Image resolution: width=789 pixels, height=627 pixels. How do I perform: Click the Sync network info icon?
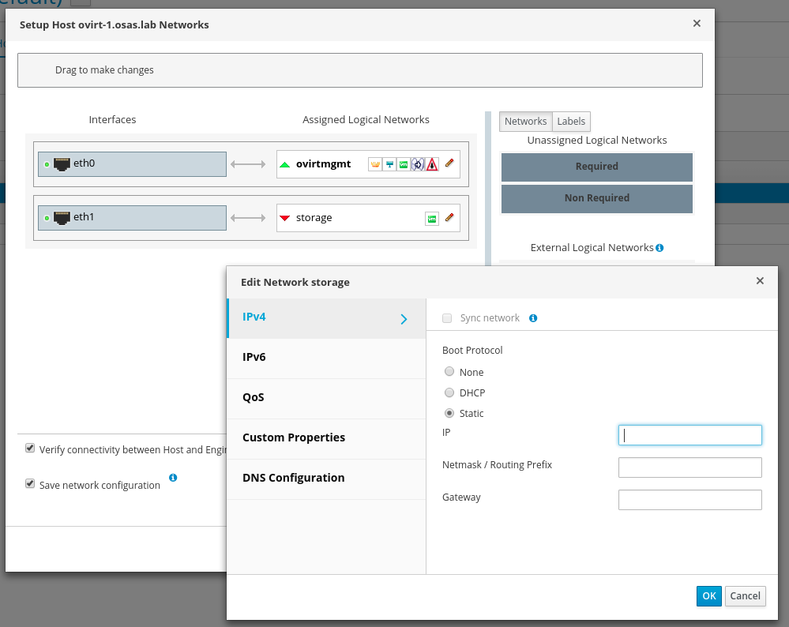coord(533,318)
